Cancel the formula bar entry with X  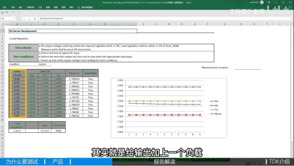coord(23,18)
